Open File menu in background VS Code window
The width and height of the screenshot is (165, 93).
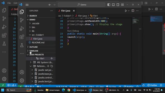click(x=9, y=3)
